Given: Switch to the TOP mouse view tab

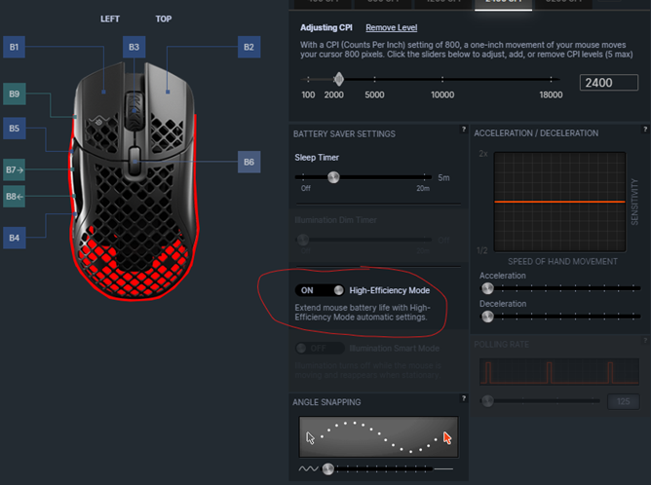Looking at the screenshot, I should click(163, 19).
